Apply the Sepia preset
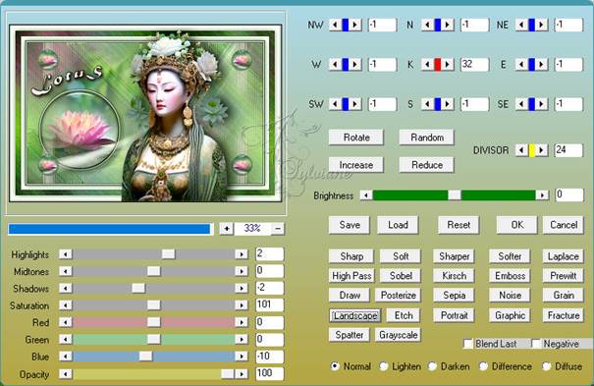Image resolution: width=594 pixels, height=386 pixels. pos(455,295)
